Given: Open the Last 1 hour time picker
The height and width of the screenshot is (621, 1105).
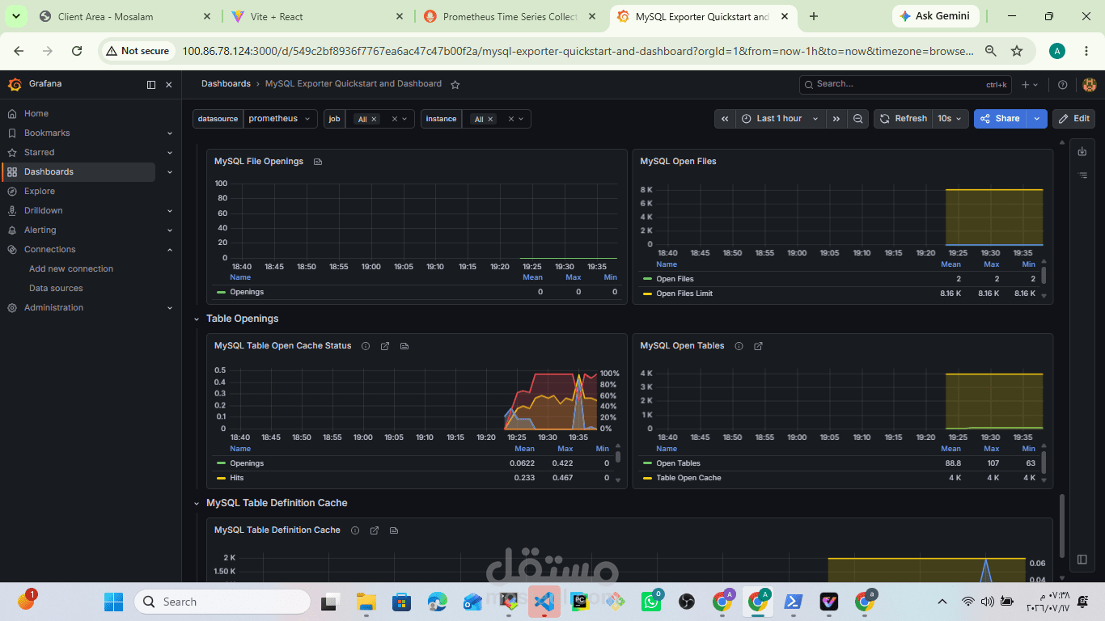Looking at the screenshot, I should tap(780, 119).
